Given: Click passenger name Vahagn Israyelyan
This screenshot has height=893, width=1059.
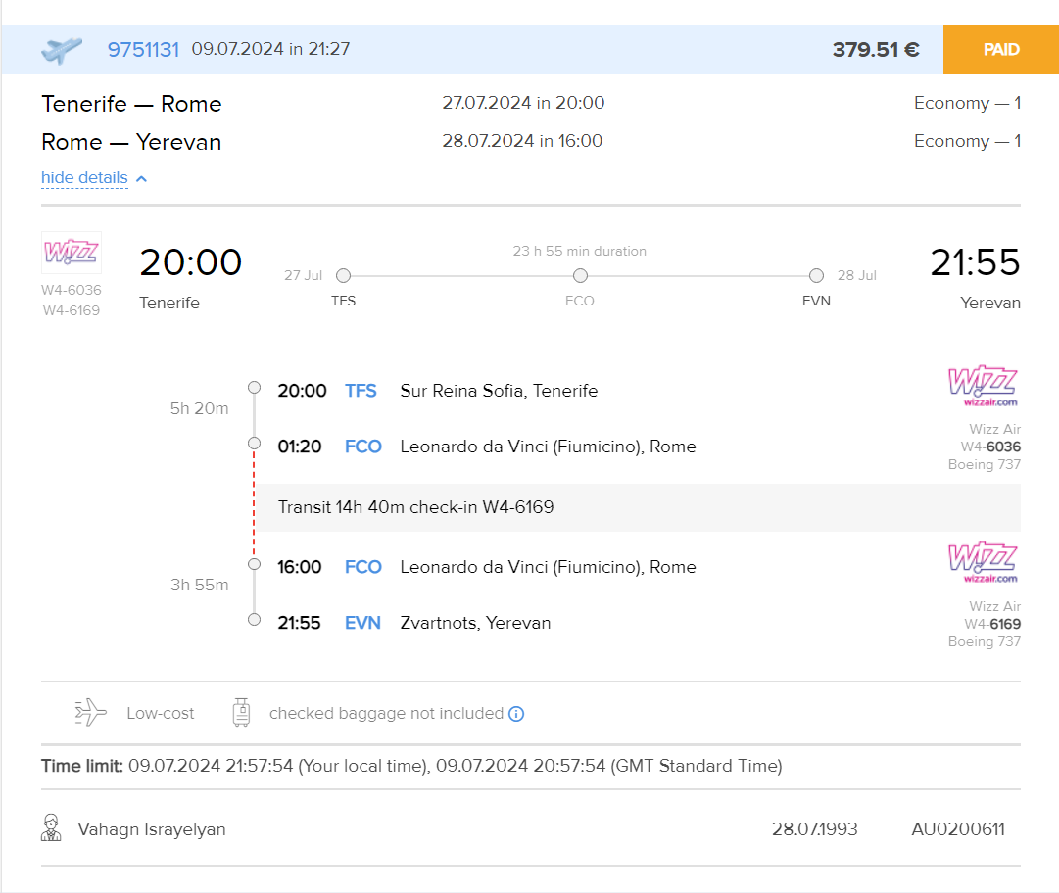Looking at the screenshot, I should click(152, 829).
